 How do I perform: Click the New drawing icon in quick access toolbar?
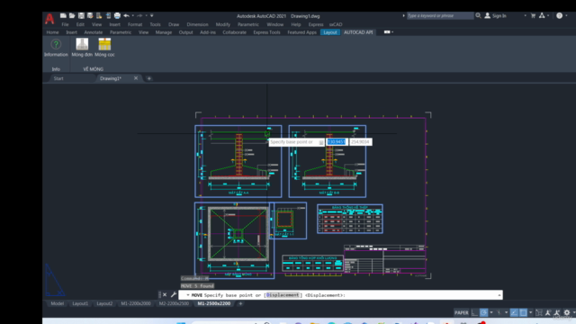pyautogui.click(x=63, y=16)
